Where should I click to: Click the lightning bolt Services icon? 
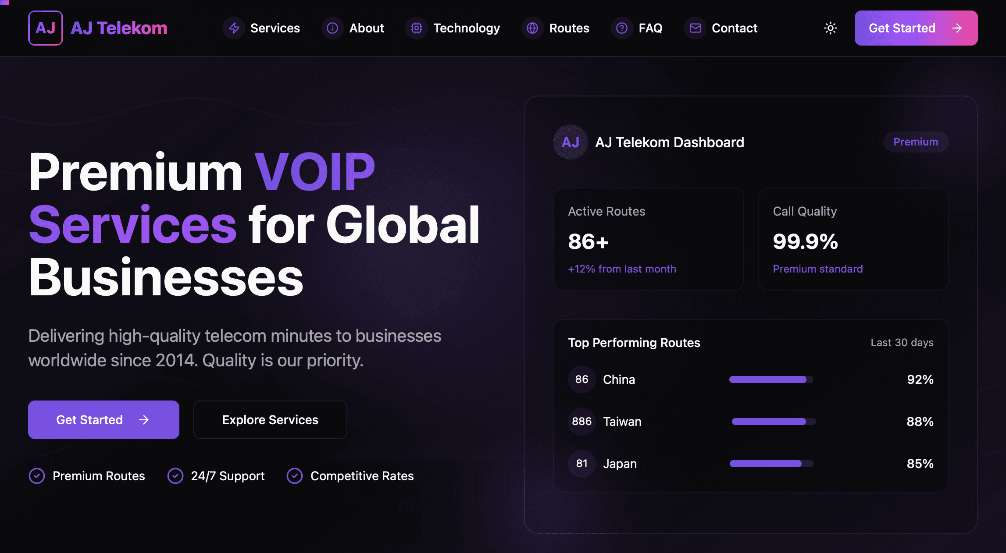tap(234, 28)
